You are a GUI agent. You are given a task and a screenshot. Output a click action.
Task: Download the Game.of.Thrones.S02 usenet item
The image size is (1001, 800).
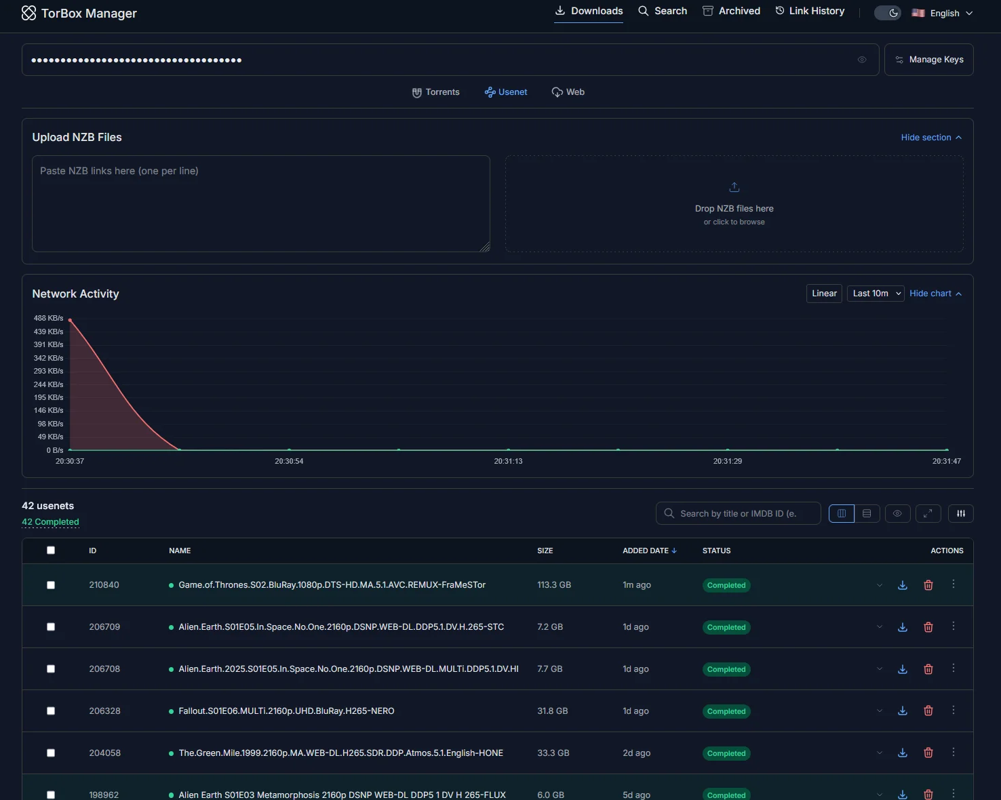[903, 585]
